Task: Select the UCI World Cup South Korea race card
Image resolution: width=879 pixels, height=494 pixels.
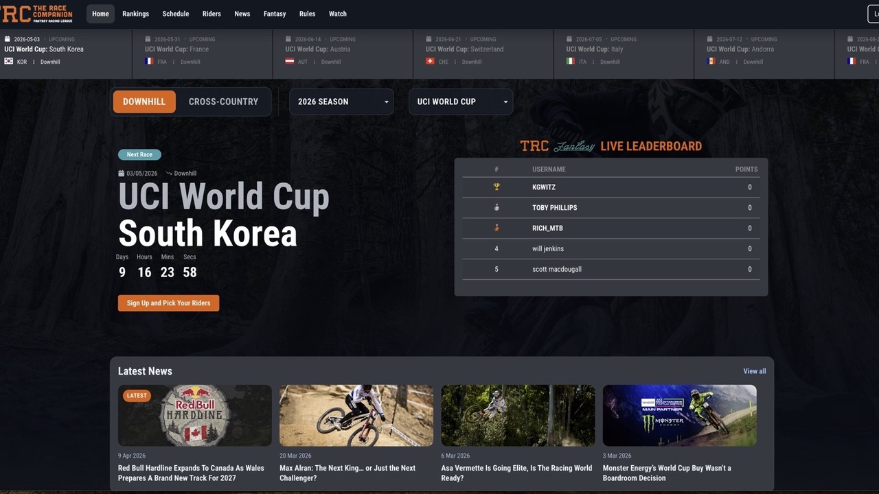Action: [x=65, y=54]
